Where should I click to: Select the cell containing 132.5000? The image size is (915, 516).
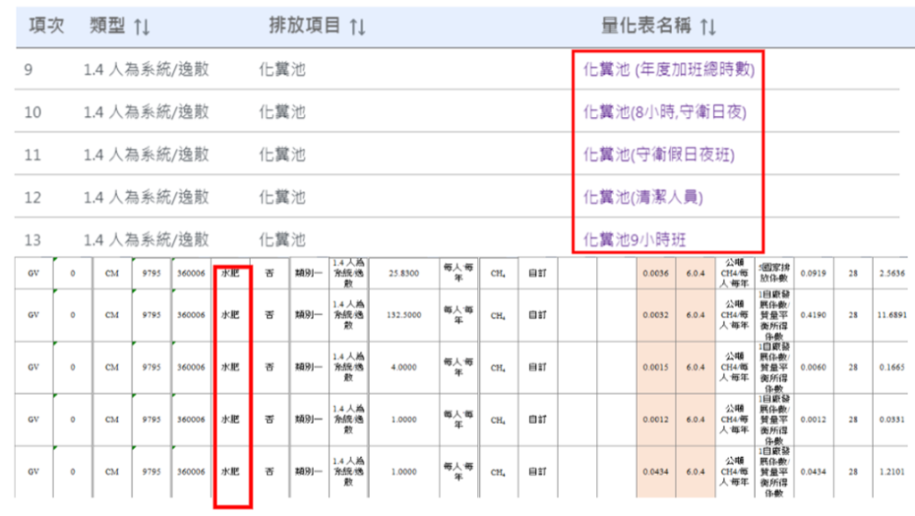coord(406,314)
